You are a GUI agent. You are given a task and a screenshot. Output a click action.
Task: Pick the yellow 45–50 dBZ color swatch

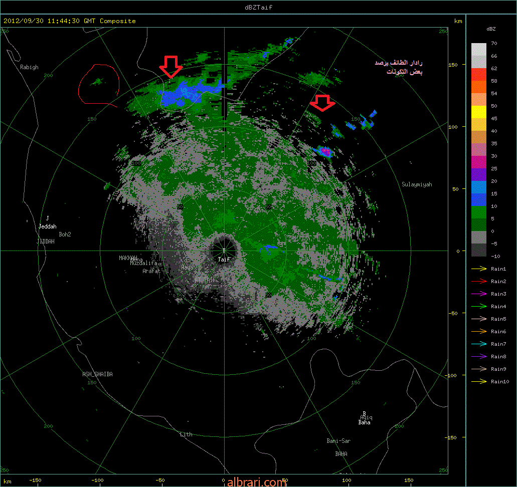479,112
